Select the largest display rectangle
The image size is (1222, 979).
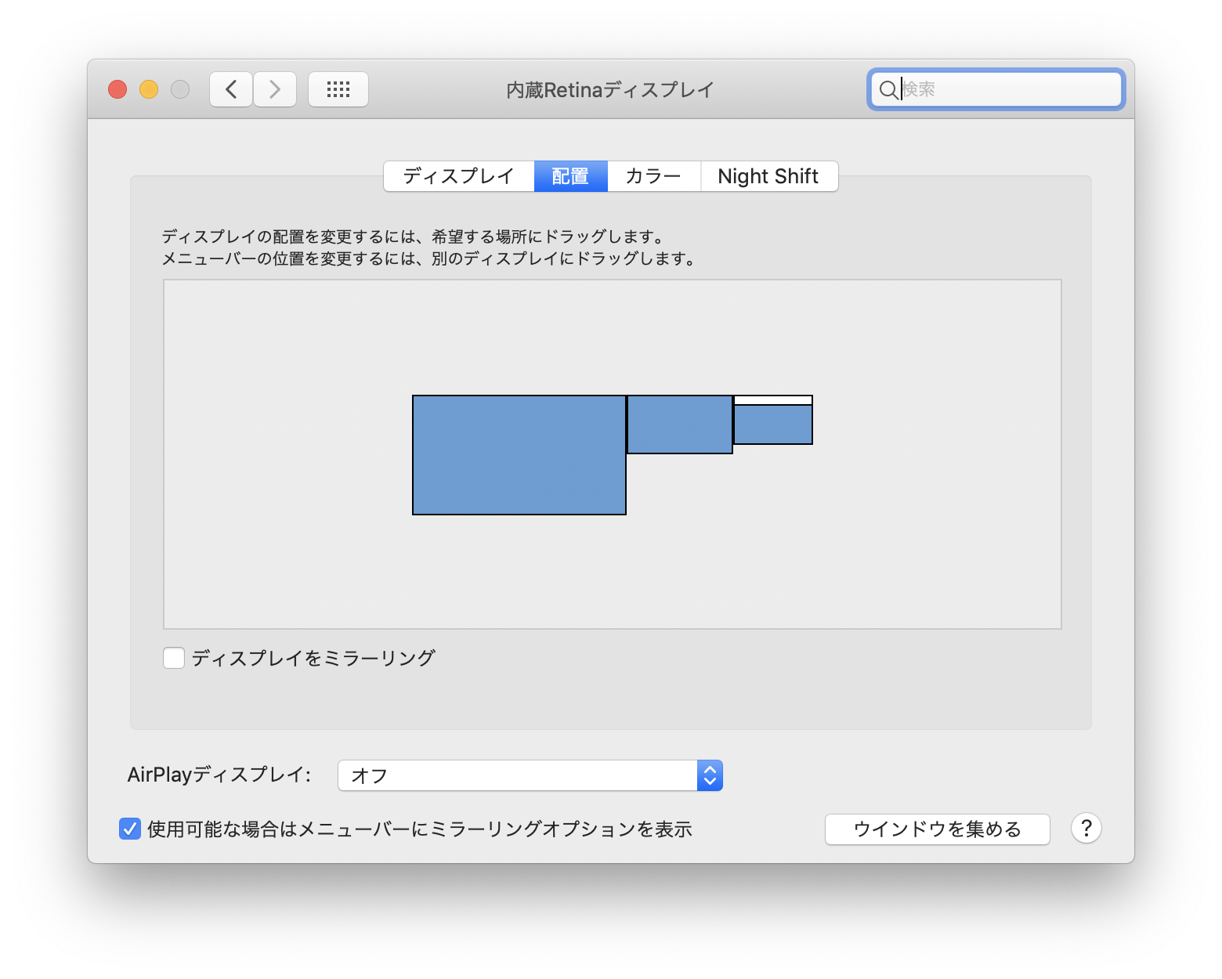click(x=519, y=455)
